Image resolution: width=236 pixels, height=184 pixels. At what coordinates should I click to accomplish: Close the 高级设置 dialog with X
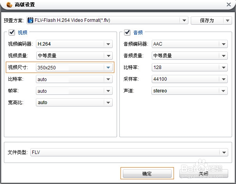point(229,5)
